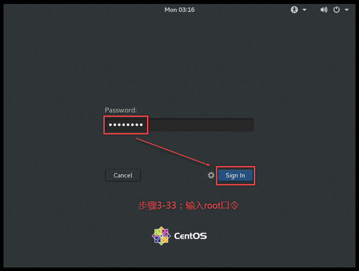
Task: Click the CentOS logo emblem
Action: [161, 236]
